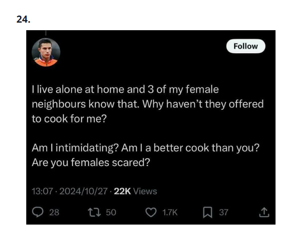Open the 22K Views stat
This screenshot has width=300, height=237.
tap(135, 191)
